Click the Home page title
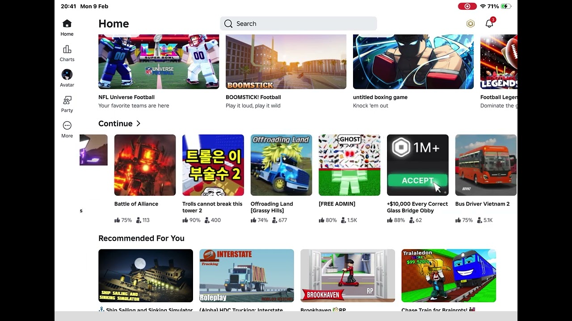Screen dimensions: 572x321 click(114, 24)
